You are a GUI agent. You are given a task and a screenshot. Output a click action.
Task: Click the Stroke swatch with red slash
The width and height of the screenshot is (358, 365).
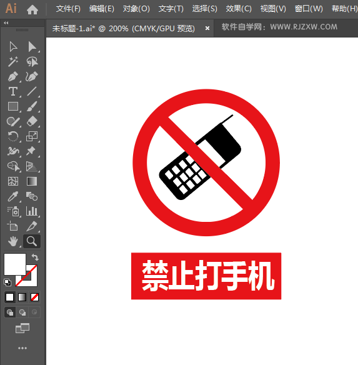pos(32,281)
